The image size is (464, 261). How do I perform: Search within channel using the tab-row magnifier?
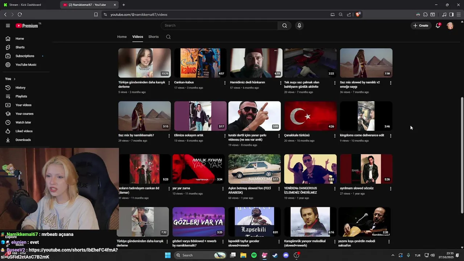[168, 37]
